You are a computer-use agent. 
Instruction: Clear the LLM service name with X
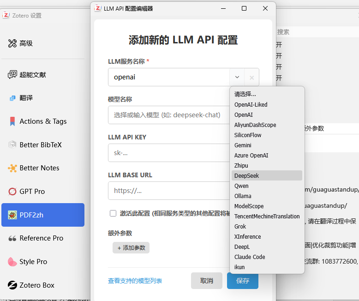pos(251,78)
